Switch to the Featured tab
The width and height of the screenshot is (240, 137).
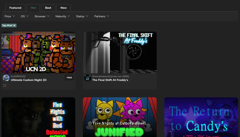[x=15, y=8]
